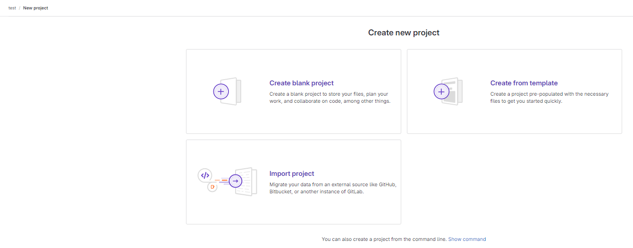Click the blank project plus illustration
633x248 pixels.
pos(227,91)
